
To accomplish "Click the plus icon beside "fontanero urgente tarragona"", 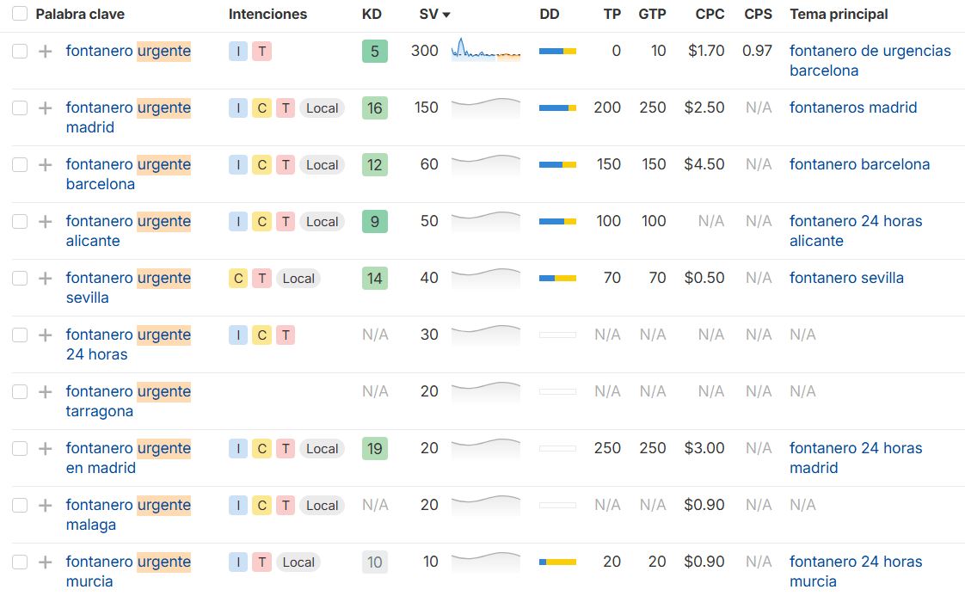I will click(x=44, y=391).
